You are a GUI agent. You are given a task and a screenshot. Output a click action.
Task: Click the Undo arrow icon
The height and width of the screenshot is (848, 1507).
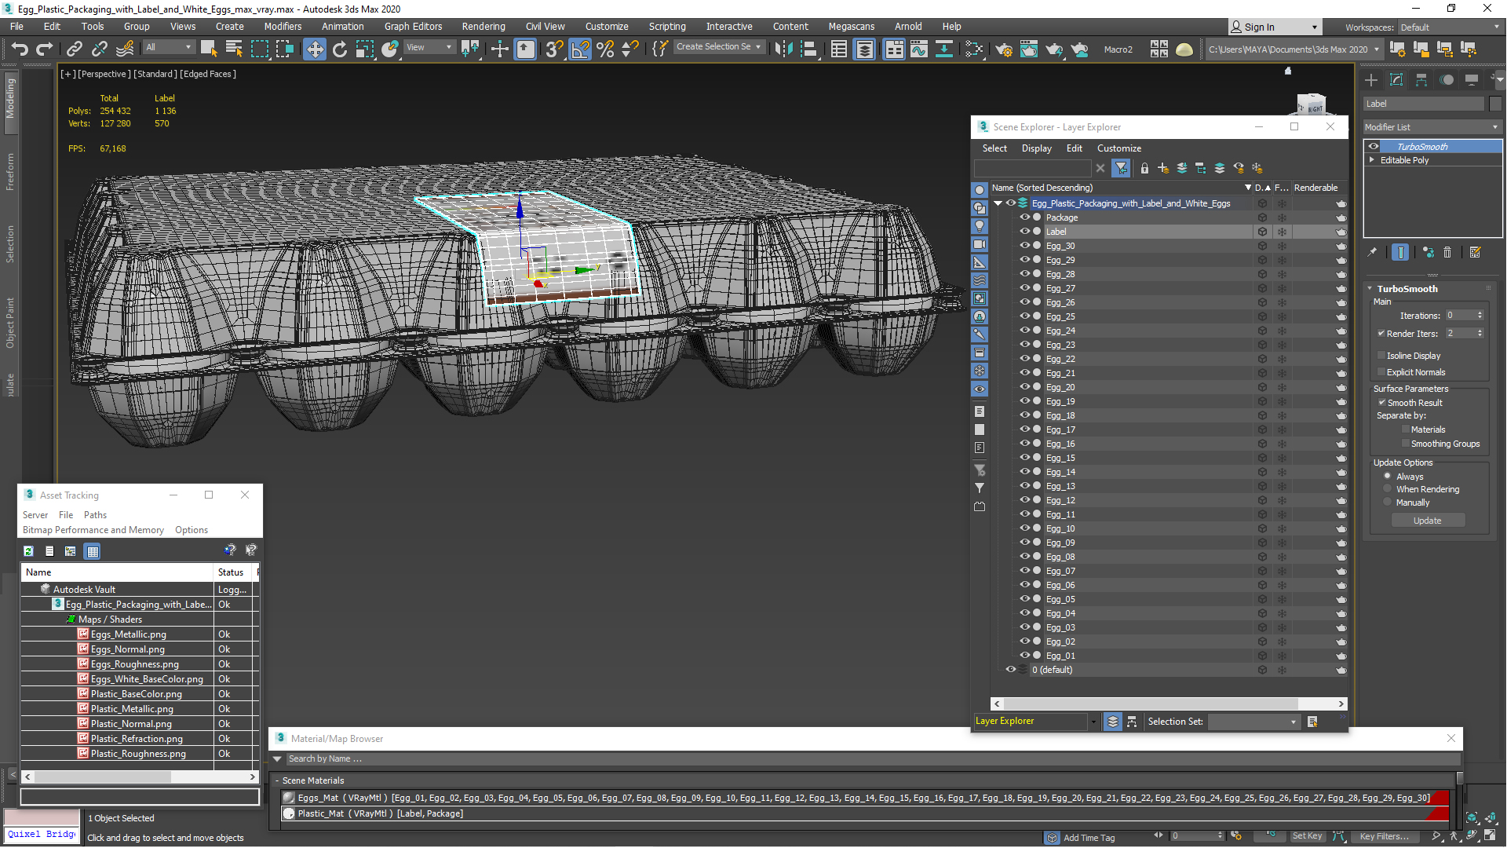(20, 49)
